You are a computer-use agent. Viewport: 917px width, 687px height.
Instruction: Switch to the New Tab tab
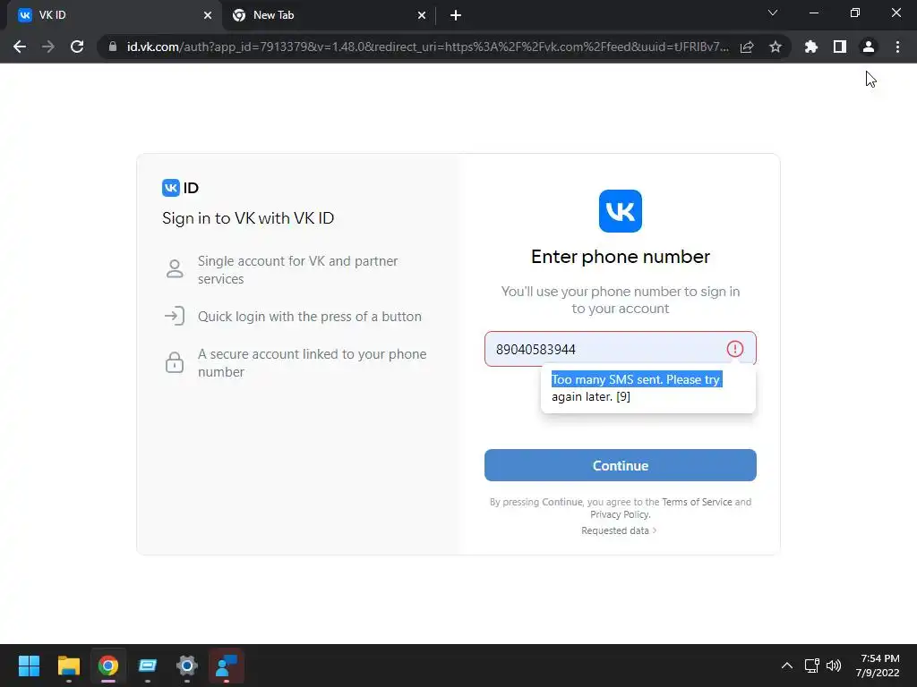click(x=330, y=15)
